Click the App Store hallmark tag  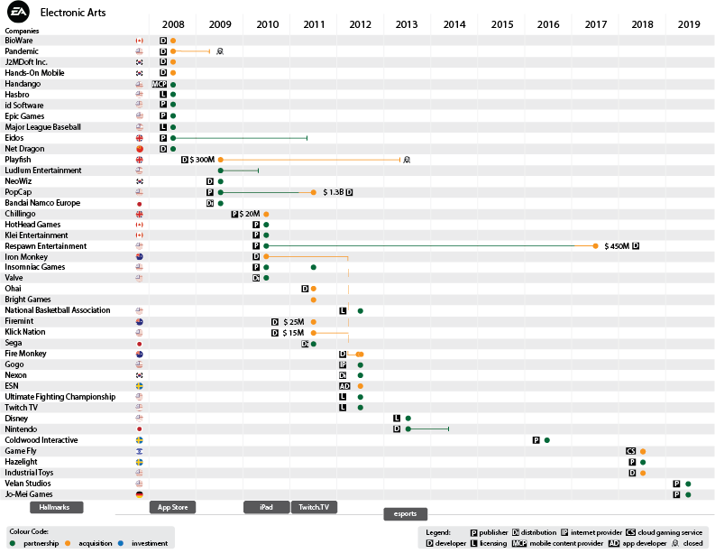point(172,507)
